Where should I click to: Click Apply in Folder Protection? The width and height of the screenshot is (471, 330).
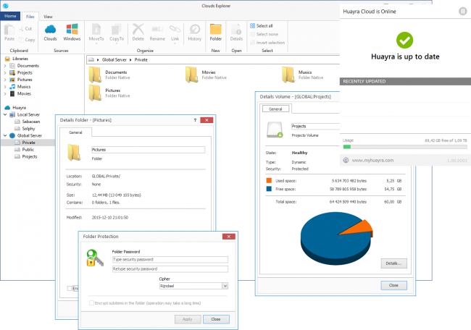click(188, 319)
